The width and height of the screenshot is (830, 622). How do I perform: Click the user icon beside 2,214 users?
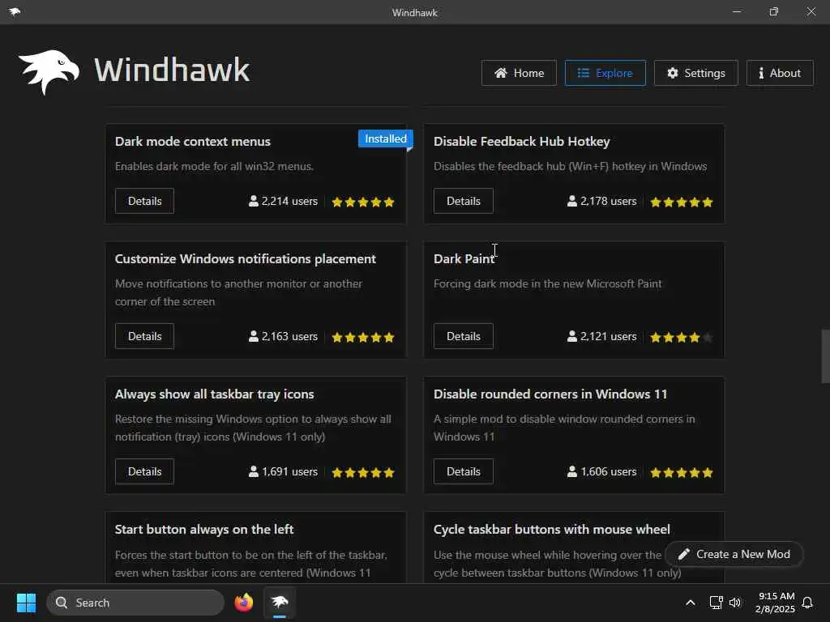click(254, 201)
